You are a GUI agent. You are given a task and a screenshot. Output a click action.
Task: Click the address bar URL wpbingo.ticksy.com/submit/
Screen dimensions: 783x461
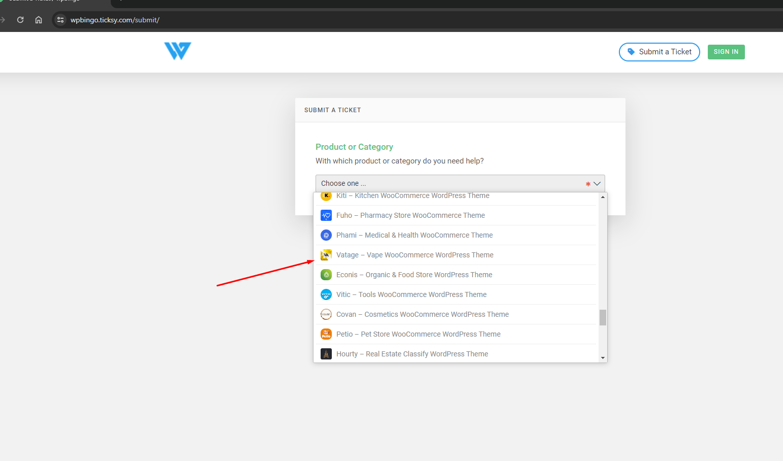point(115,20)
